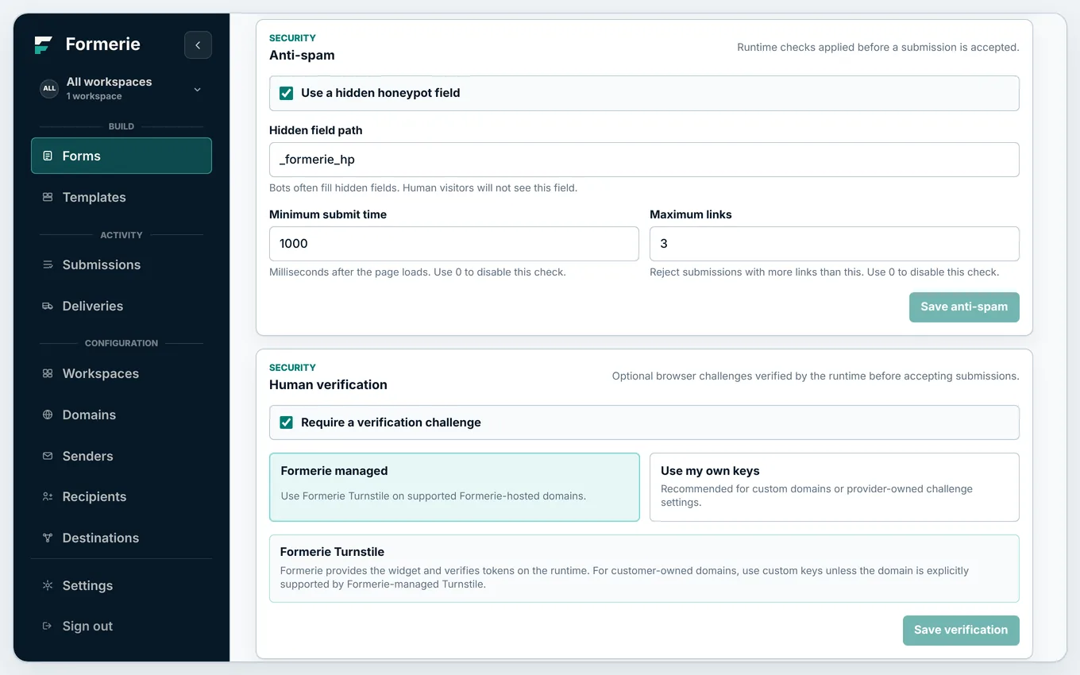Click the Forms document icon

click(x=48, y=156)
